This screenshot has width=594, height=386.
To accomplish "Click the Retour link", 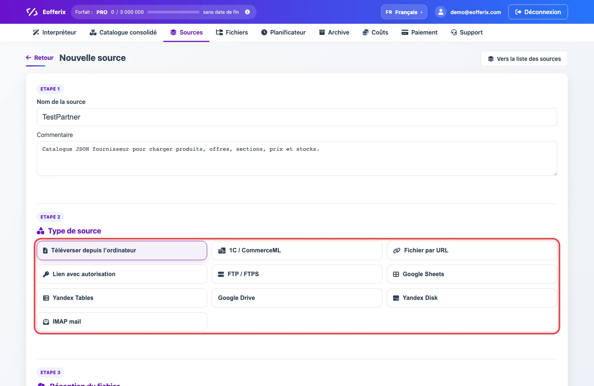I will [40, 58].
